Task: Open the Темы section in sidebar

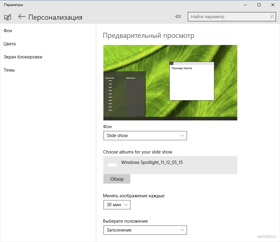Action: (x=9, y=70)
